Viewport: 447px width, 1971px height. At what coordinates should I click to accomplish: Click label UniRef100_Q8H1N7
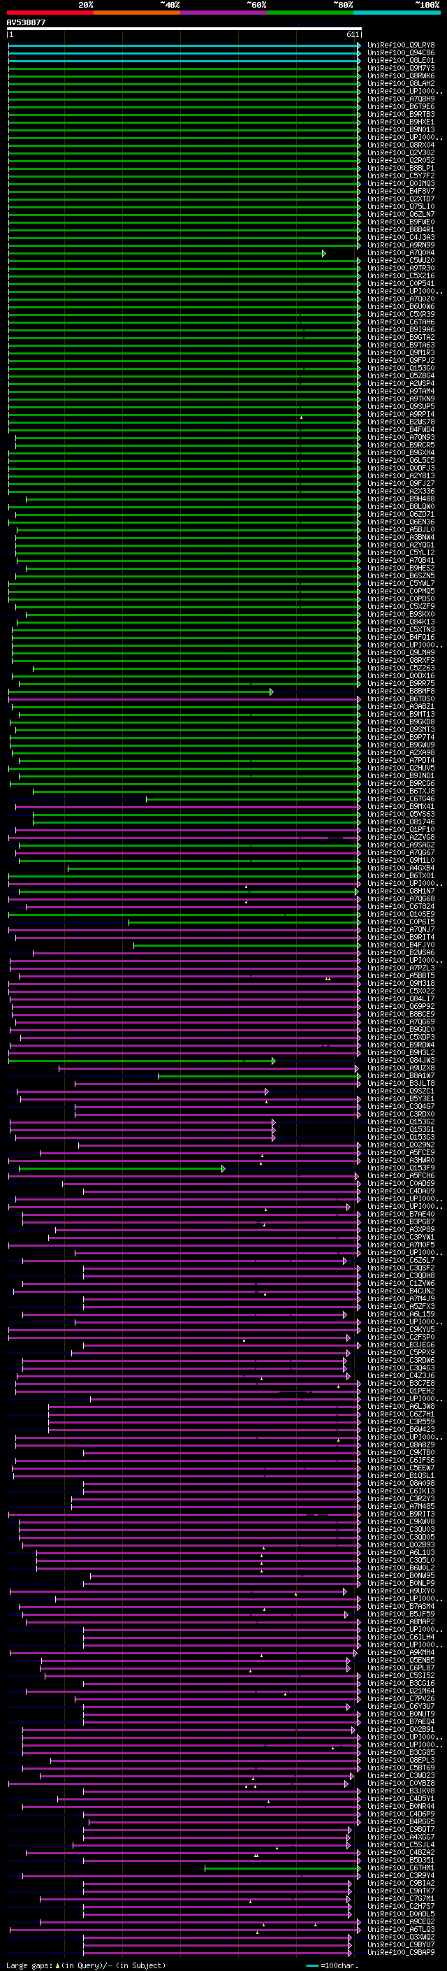400,891
